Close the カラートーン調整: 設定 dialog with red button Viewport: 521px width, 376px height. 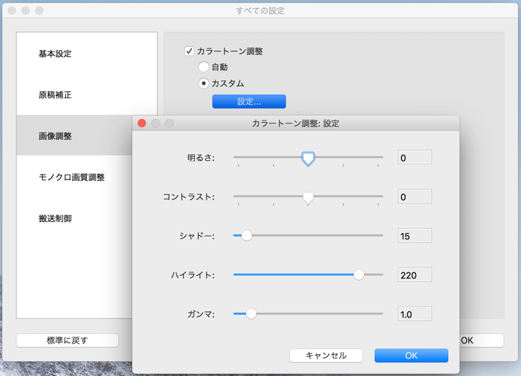142,123
